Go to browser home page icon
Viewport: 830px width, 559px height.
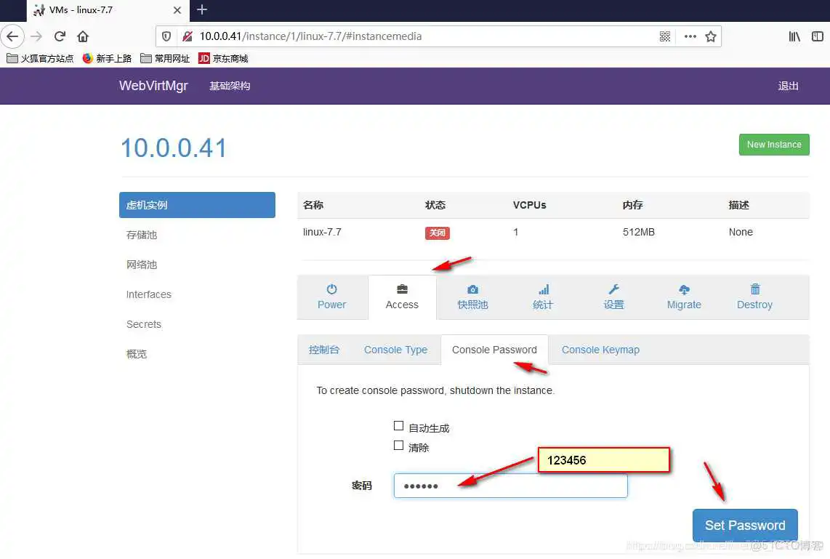83,36
